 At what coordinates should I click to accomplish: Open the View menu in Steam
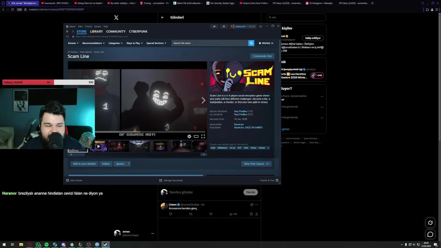80,26
